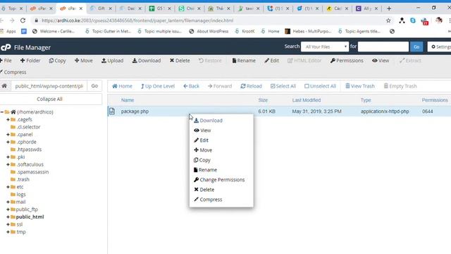Click the cPanel logo icon

pyautogui.click(x=6, y=47)
